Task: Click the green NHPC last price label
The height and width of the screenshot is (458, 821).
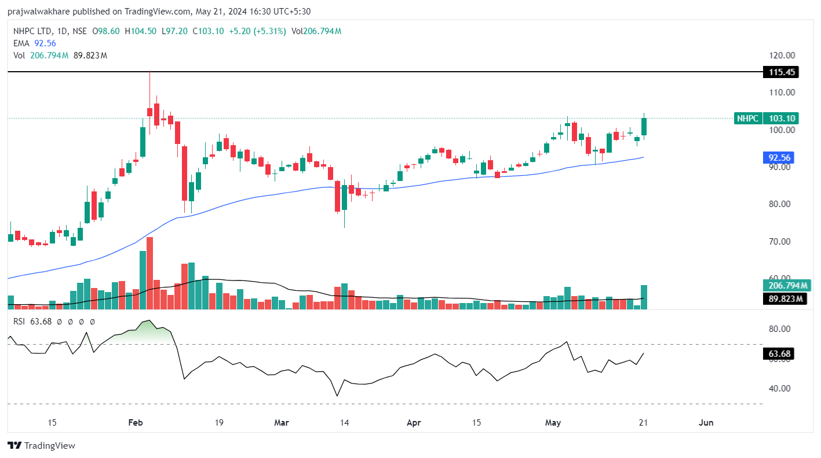Action: point(767,119)
